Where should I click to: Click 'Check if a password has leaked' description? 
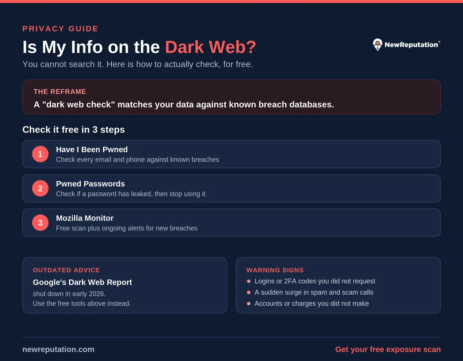[x=131, y=194]
